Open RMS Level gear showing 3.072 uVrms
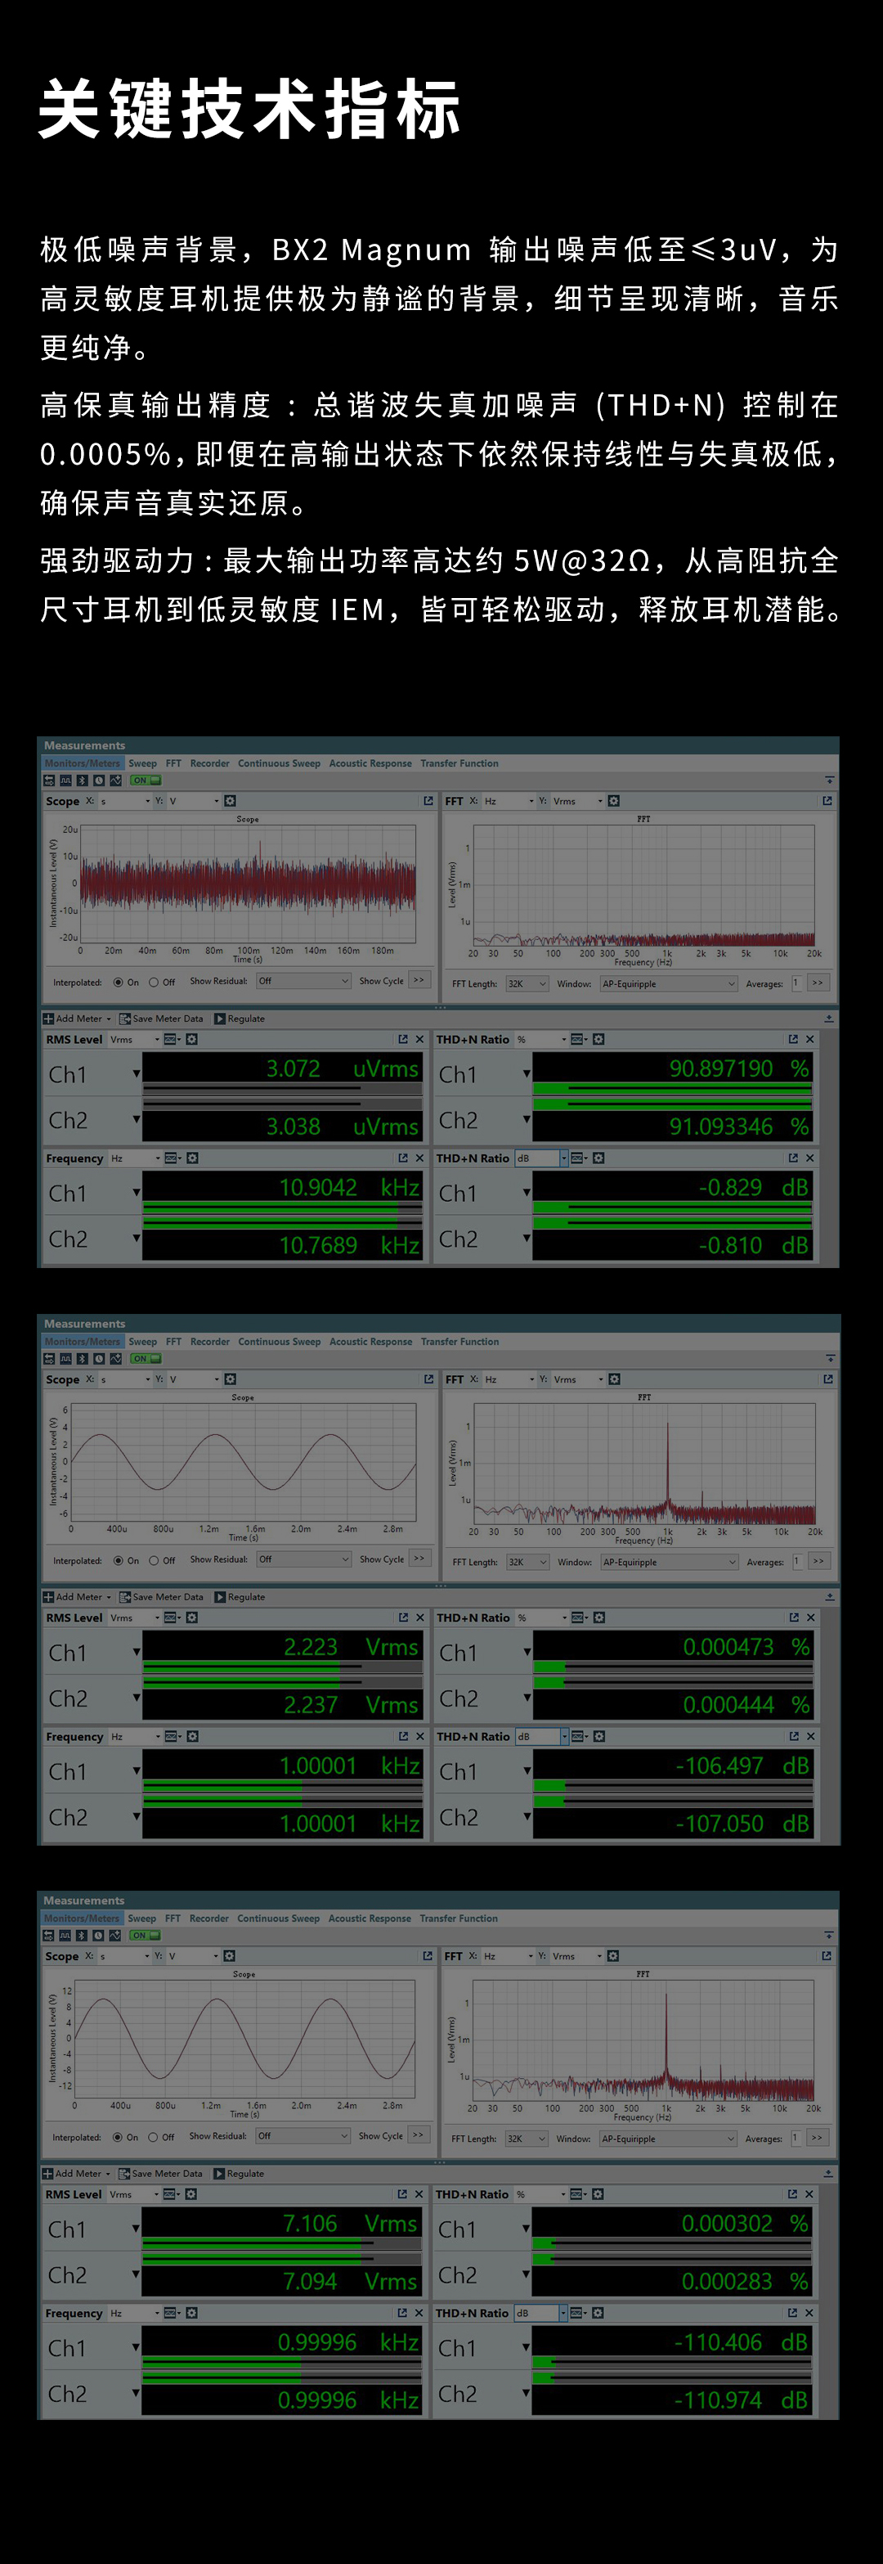Viewport: 883px width, 2564px height. tap(192, 1039)
